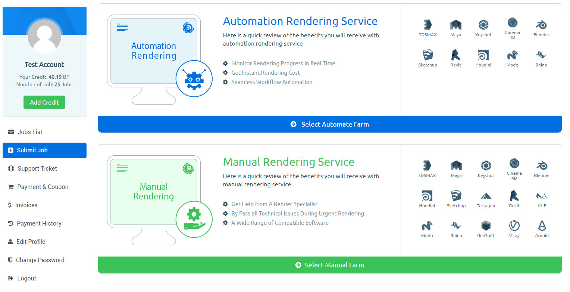The width and height of the screenshot is (570, 292).
Task: Select the RedShift renderer icon
Action: (486, 226)
